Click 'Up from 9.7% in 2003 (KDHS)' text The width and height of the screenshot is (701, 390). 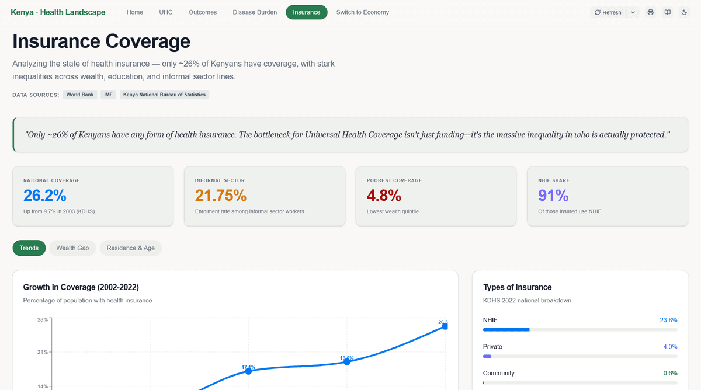[x=59, y=211]
